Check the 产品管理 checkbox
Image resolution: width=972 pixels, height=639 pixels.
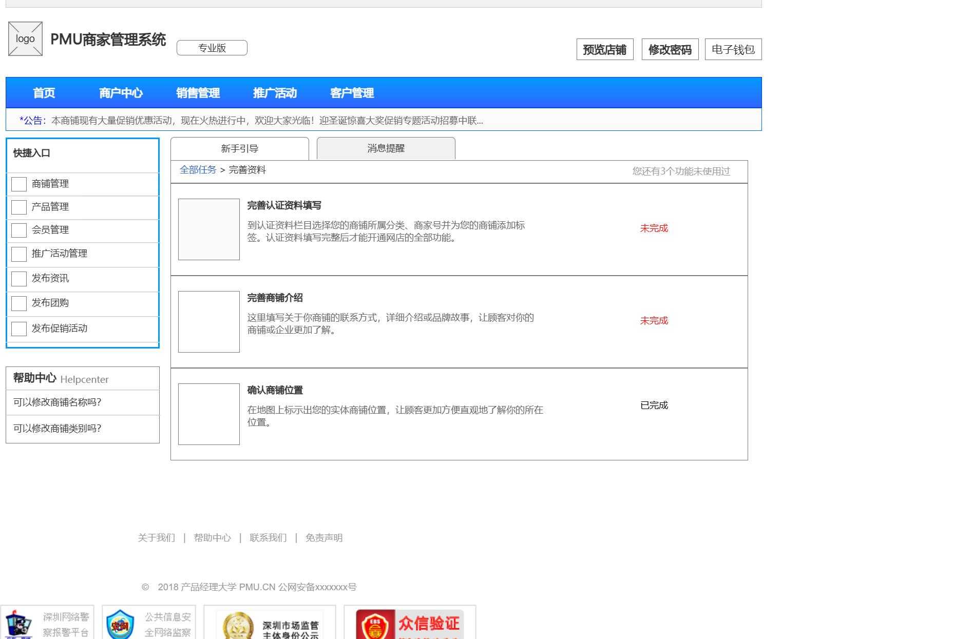point(18,207)
